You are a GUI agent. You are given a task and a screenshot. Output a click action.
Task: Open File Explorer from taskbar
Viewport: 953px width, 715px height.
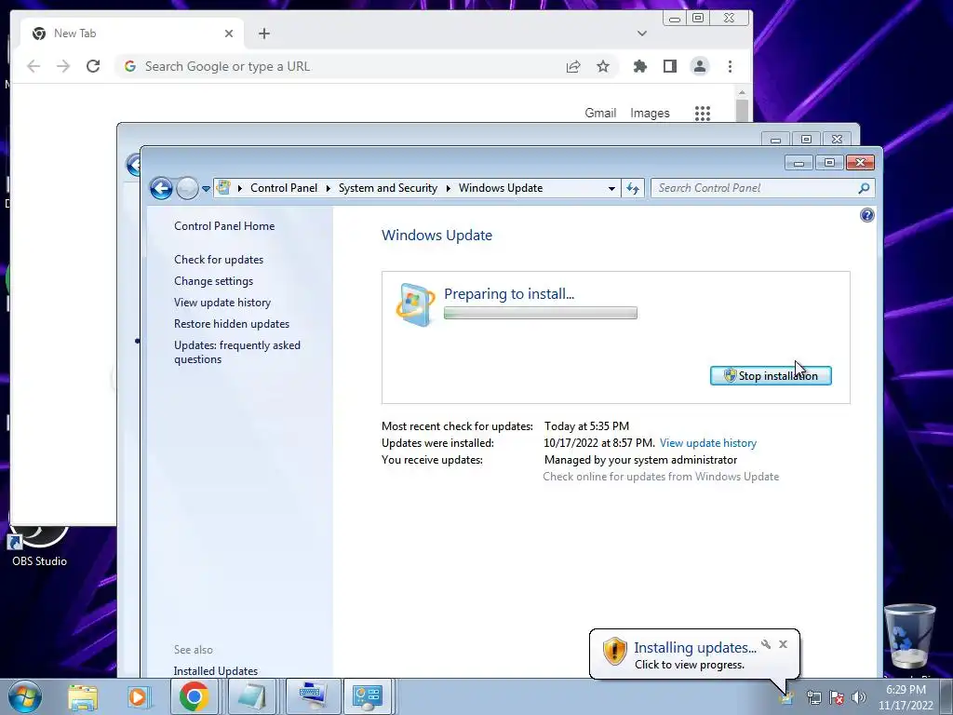click(x=83, y=696)
